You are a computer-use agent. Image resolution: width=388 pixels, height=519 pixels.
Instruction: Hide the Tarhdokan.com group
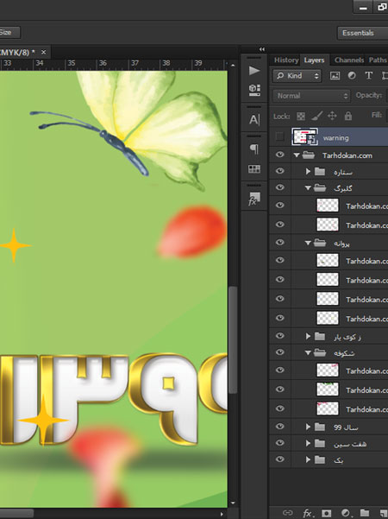click(x=279, y=155)
